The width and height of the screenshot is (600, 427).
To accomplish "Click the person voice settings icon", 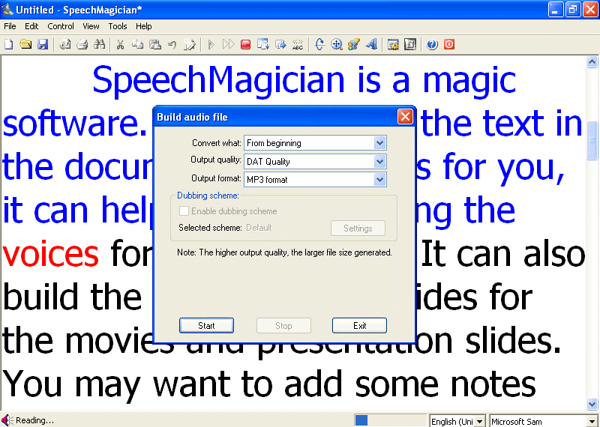I will point(353,44).
